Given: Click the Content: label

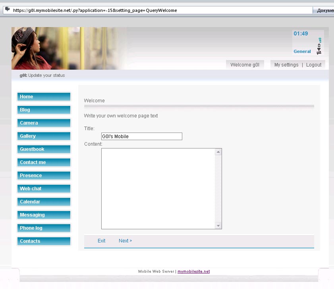Looking at the screenshot, I should tap(93, 144).
